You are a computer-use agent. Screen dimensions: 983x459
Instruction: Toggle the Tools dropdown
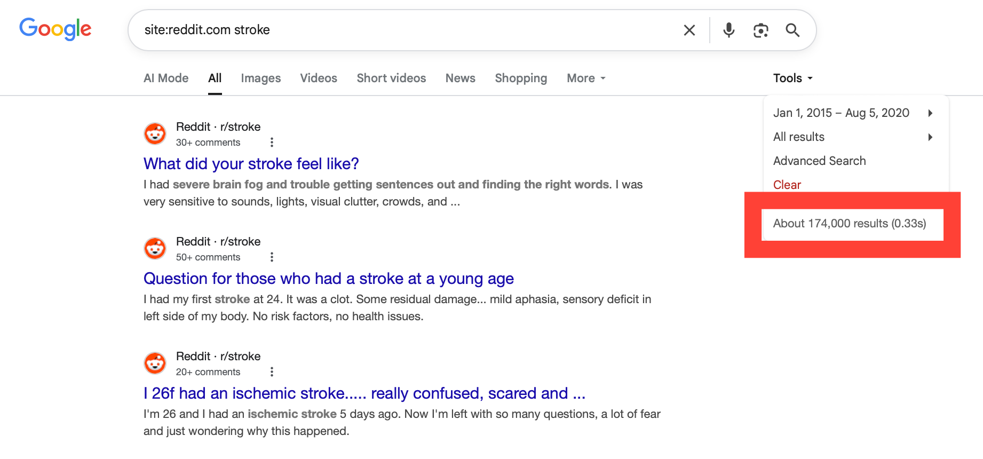click(x=793, y=78)
